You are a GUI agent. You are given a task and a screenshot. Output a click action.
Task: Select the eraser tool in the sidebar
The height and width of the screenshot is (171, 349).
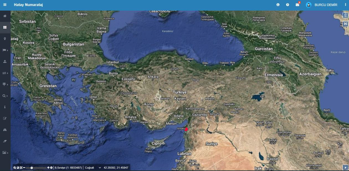[5, 141]
